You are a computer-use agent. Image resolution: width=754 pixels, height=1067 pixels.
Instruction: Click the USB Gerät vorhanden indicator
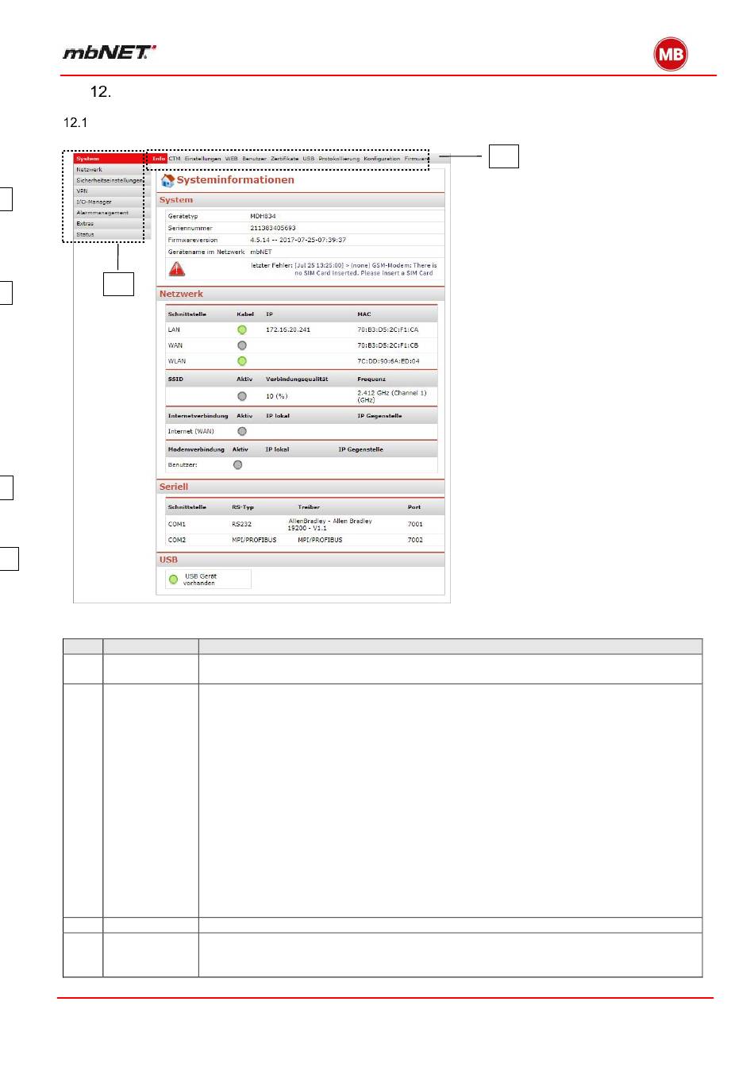click(x=173, y=580)
